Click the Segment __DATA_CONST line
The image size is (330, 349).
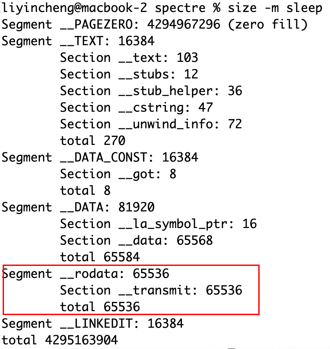[x=100, y=158]
